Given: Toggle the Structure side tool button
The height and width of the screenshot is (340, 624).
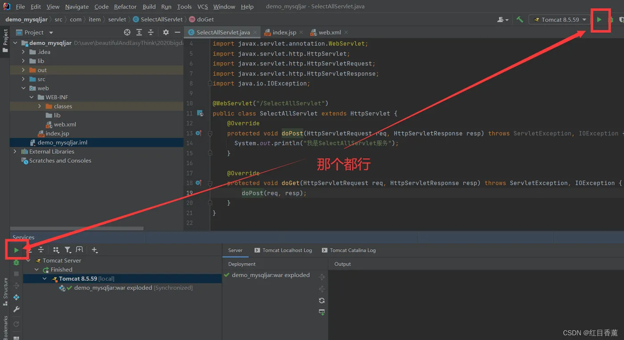Looking at the screenshot, I should click(5, 291).
